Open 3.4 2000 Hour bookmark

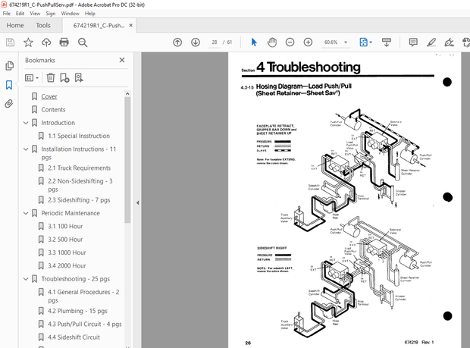pos(67,266)
